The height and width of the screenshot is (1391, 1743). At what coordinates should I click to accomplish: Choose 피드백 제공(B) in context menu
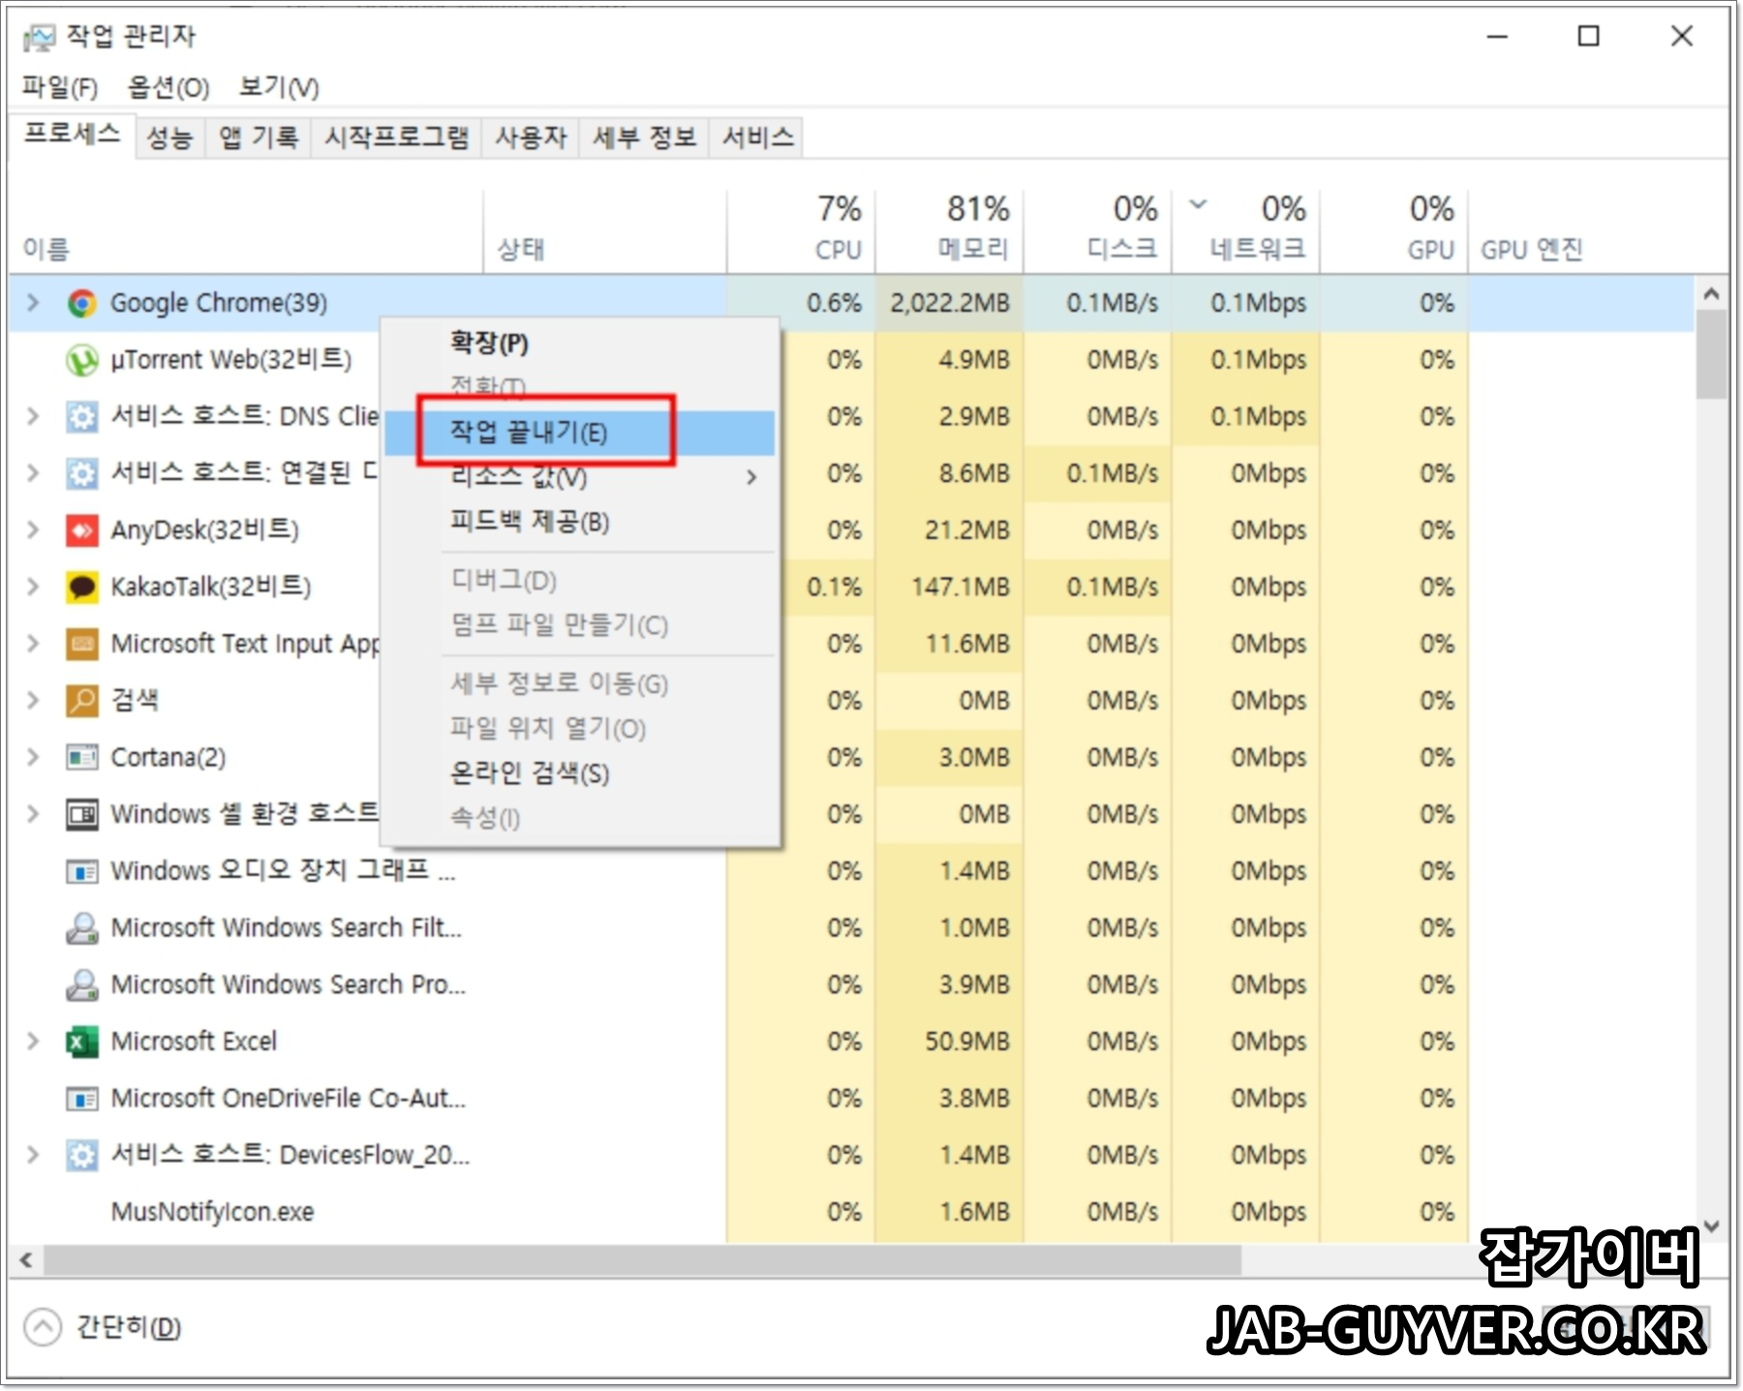click(x=580, y=523)
